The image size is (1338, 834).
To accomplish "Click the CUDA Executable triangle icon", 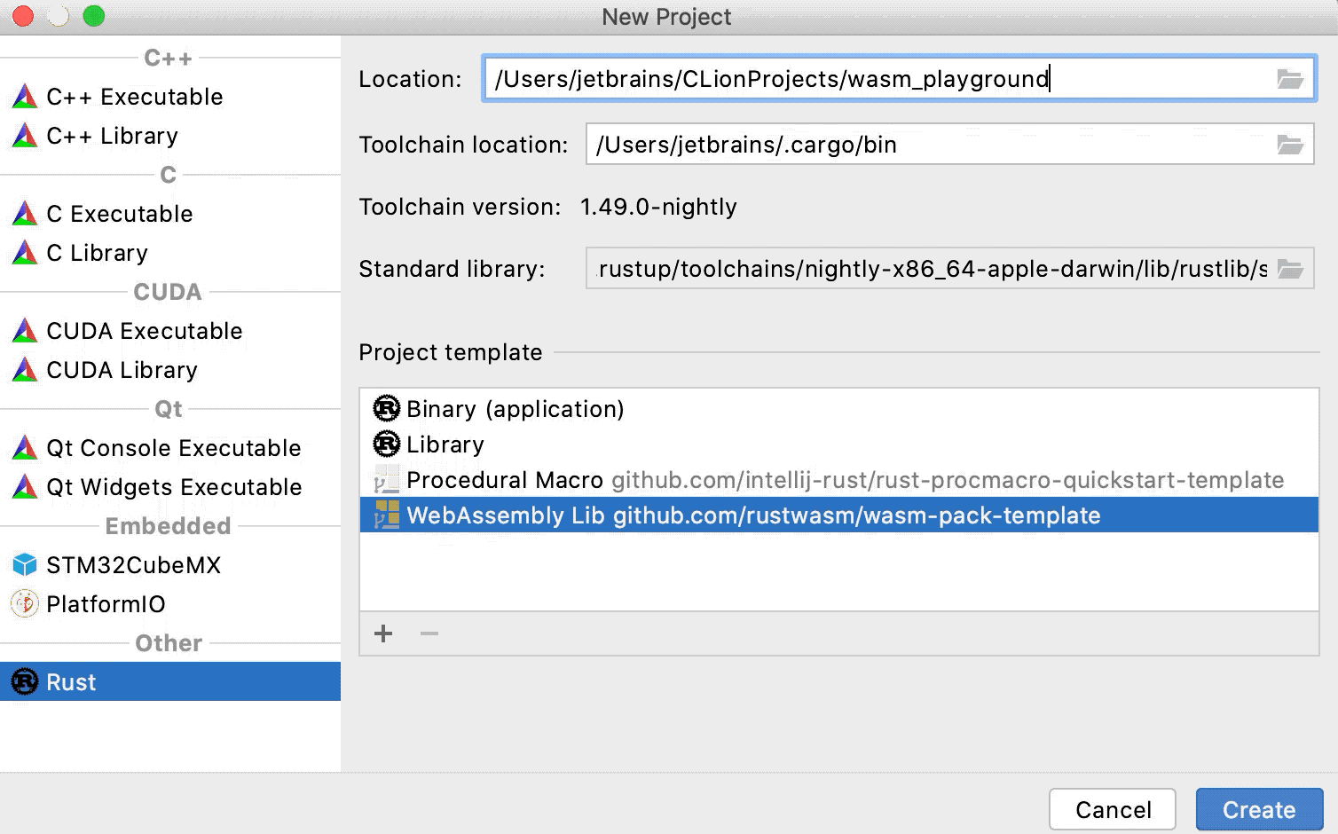I will click(x=25, y=331).
